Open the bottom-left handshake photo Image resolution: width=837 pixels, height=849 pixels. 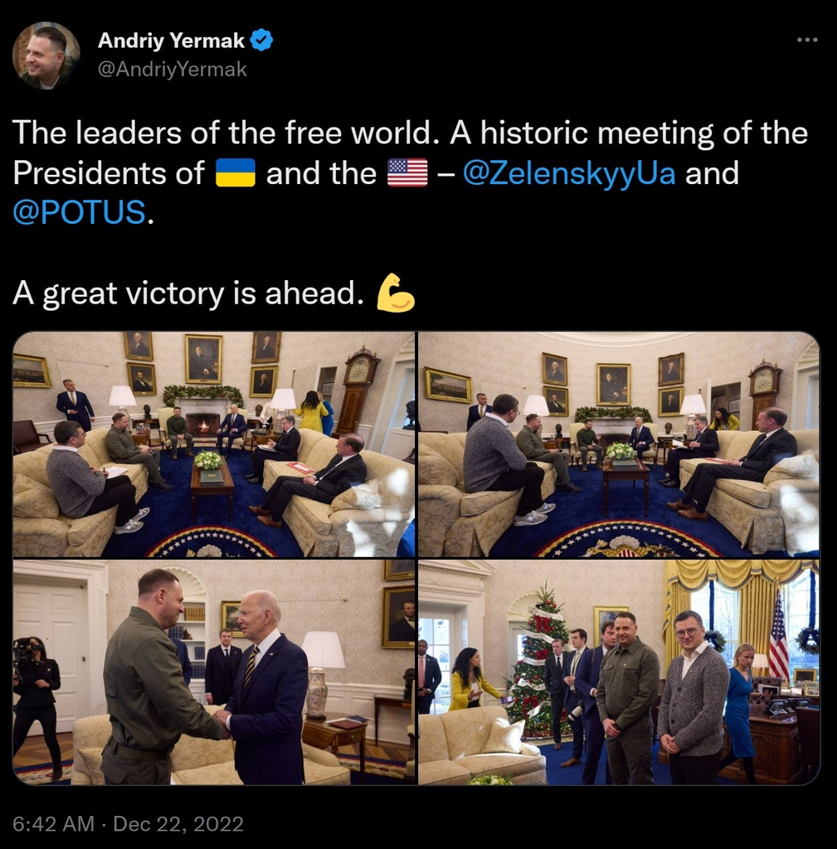coord(214,672)
